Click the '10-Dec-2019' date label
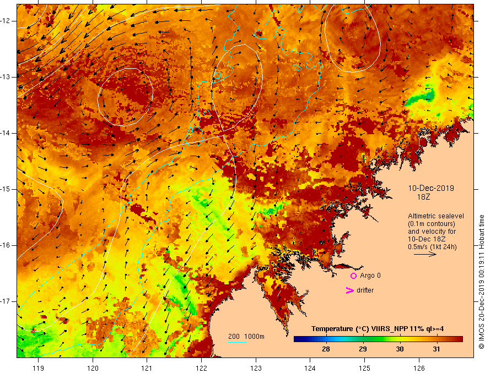Screen dimensions: 485x374 pos(431,188)
